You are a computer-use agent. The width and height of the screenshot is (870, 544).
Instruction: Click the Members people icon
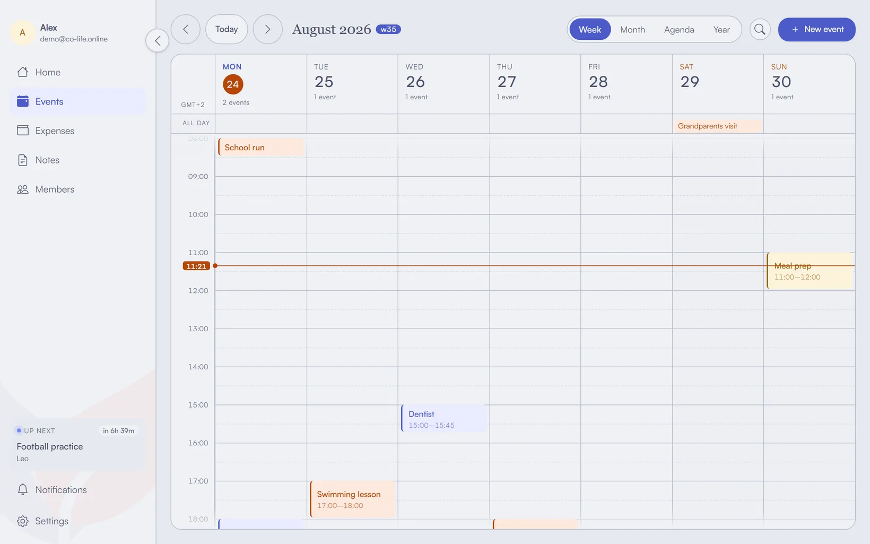click(x=22, y=189)
